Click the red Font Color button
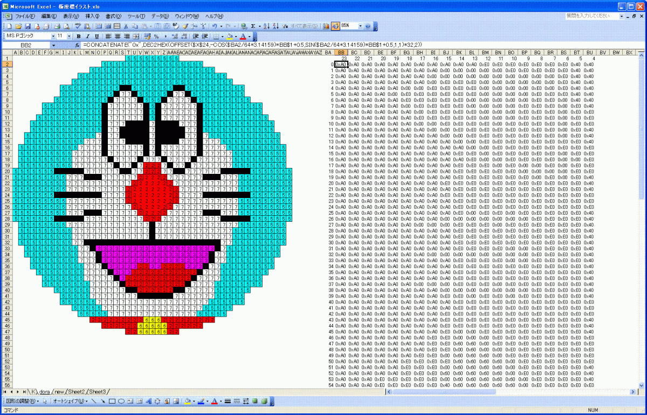This screenshot has height=415, width=647. pyautogui.click(x=243, y=36)
